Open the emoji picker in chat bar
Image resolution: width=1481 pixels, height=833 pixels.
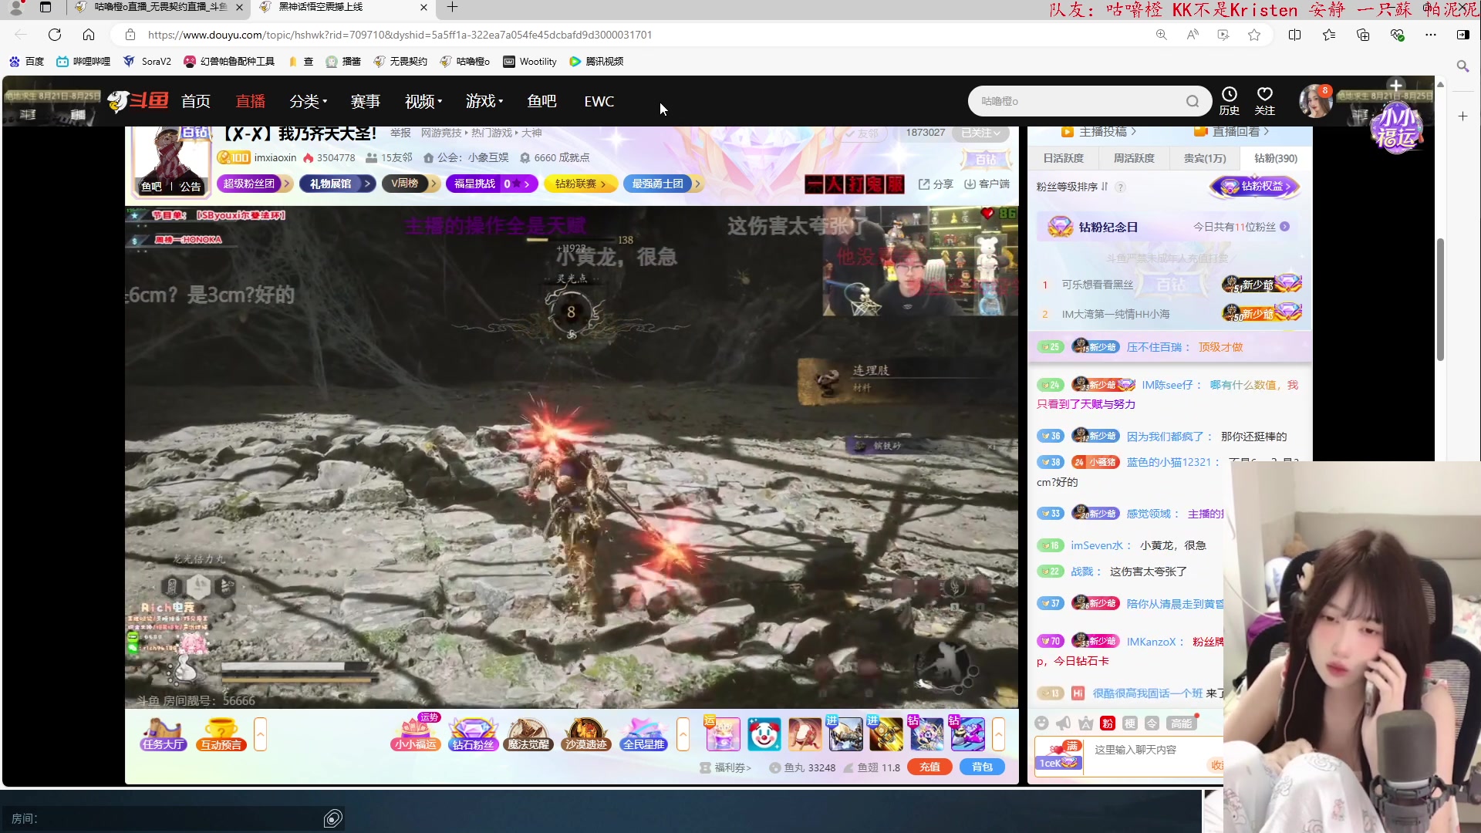(x=1042, y=723)
